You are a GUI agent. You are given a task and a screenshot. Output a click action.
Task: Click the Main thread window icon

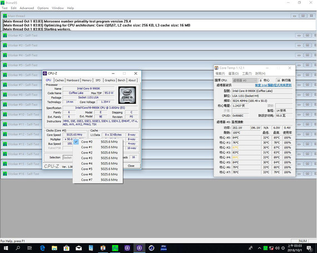pyautogui.click(x=5, y=16)
